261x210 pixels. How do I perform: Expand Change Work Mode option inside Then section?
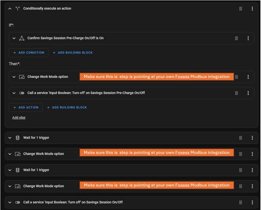point(14,77)
